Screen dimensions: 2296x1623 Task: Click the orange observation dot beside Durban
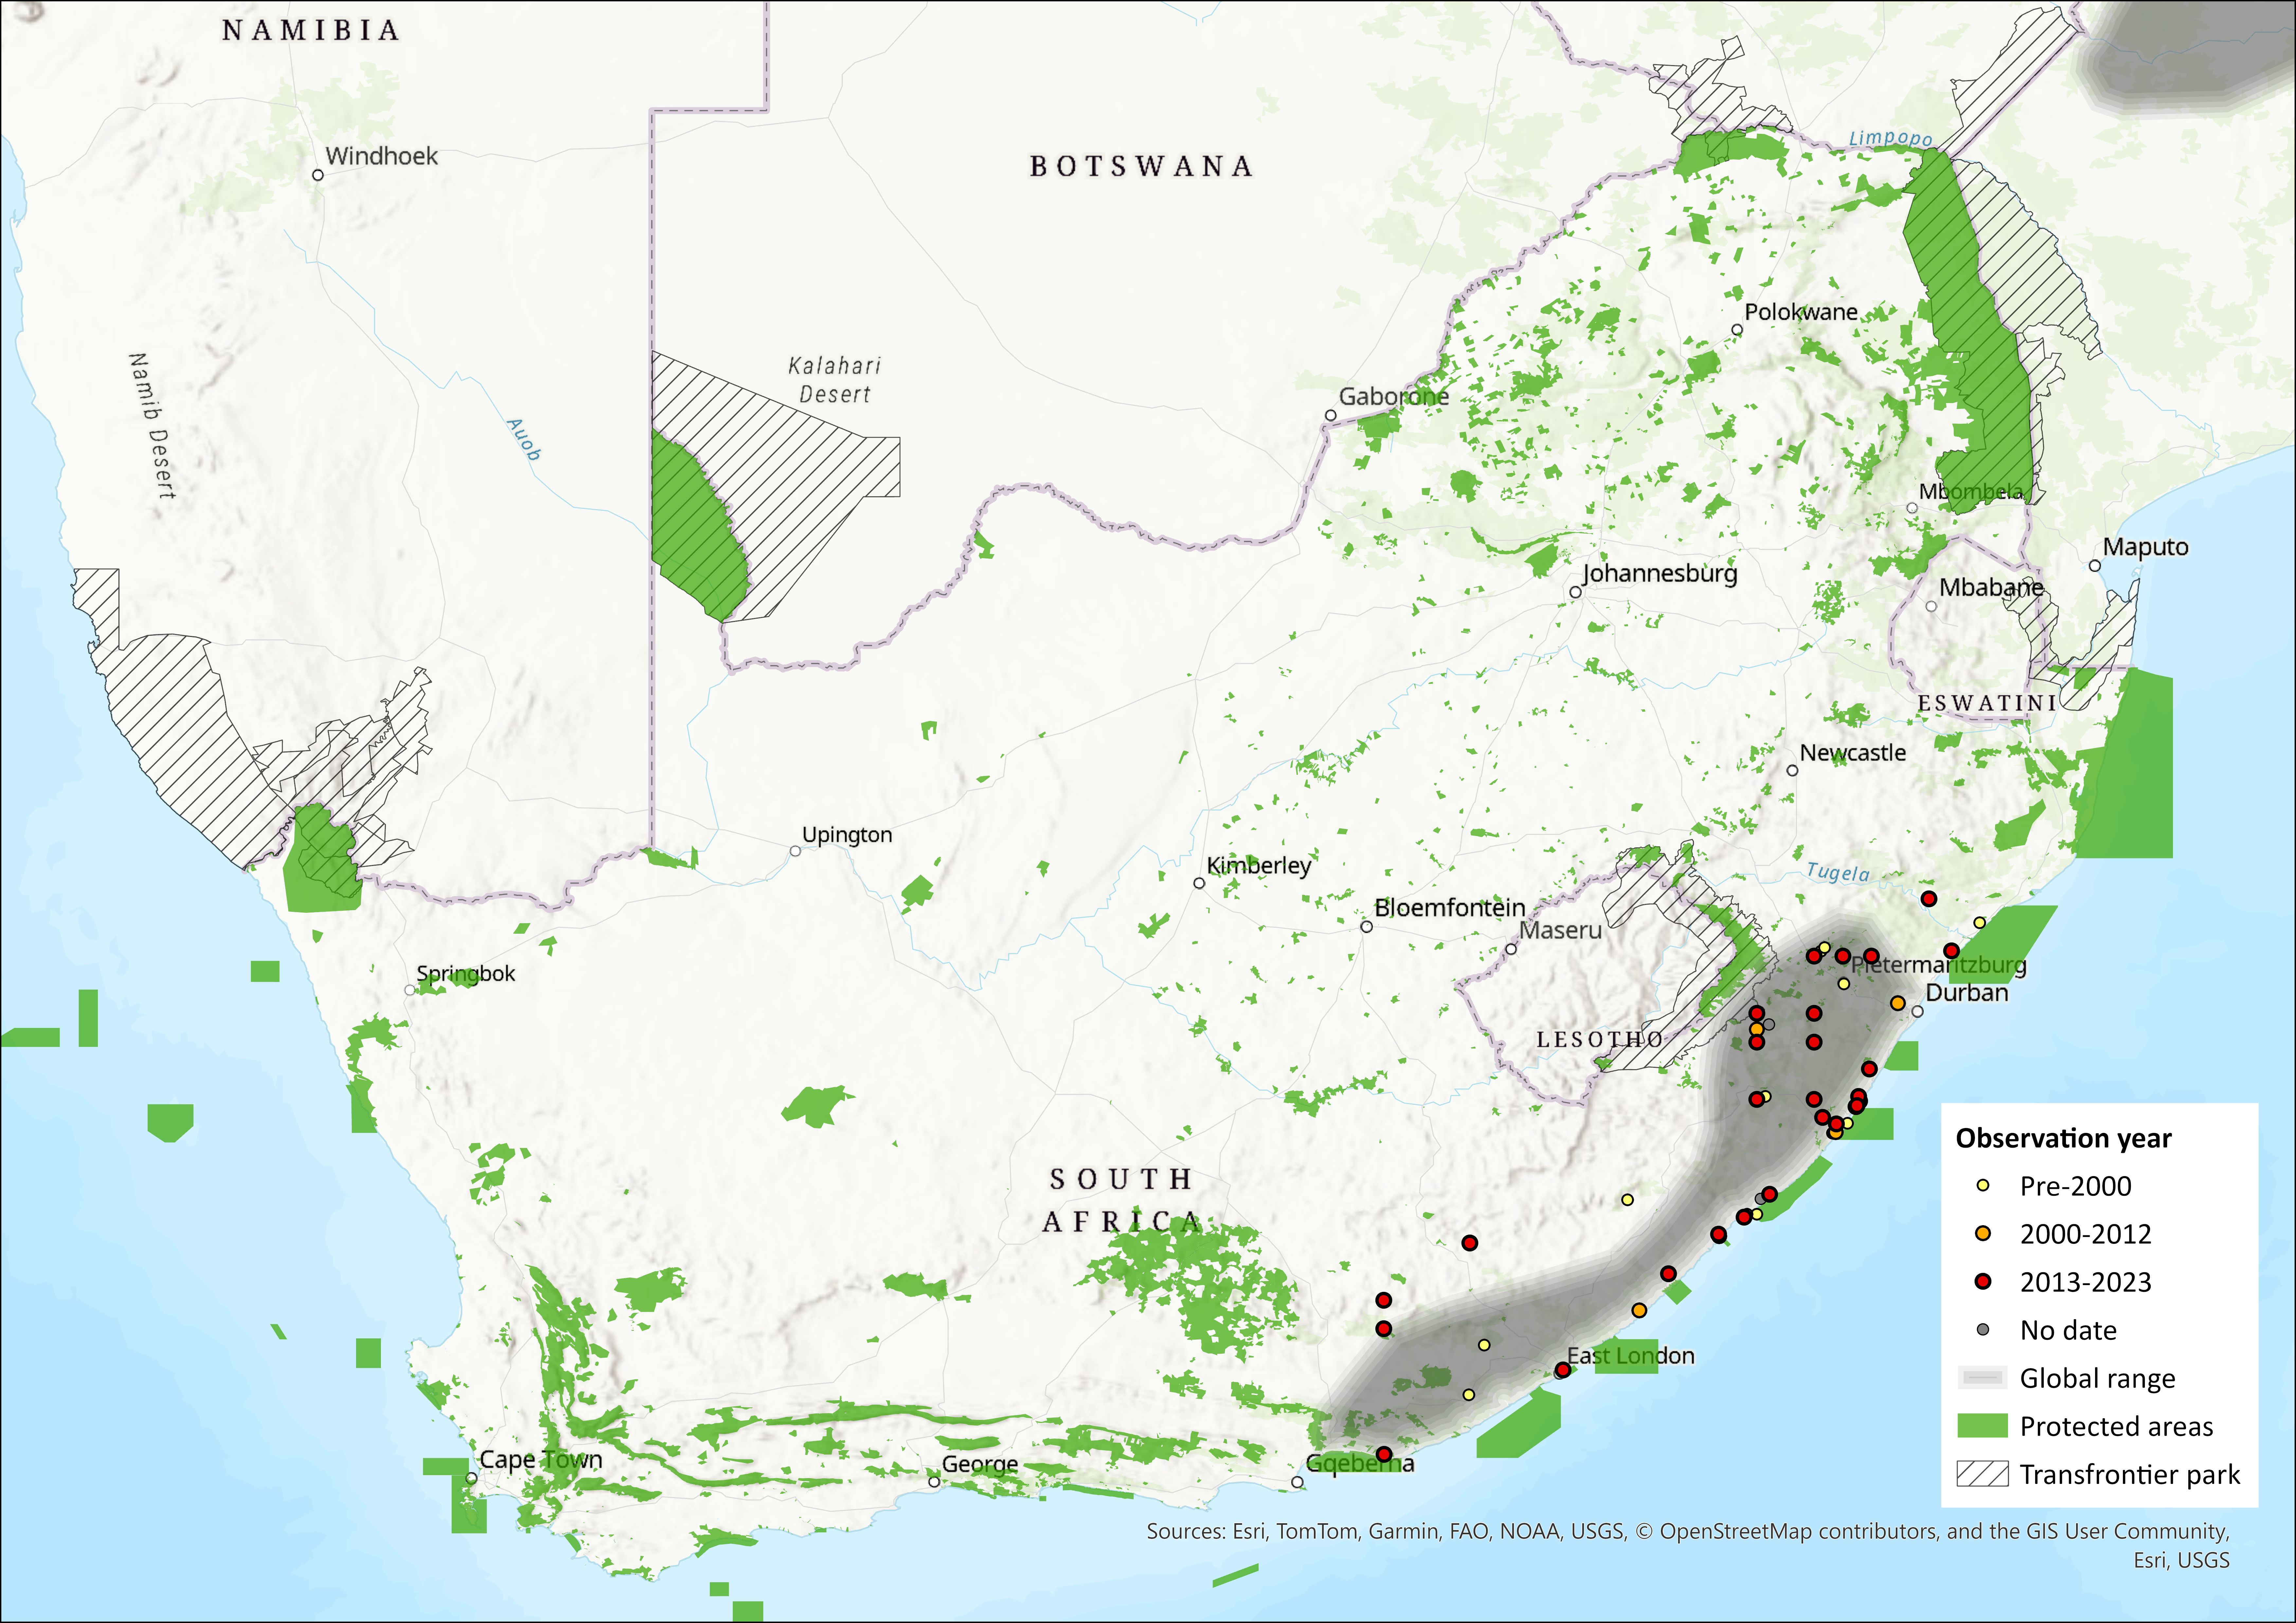pyautogui.click(x=1898, y=1003)
